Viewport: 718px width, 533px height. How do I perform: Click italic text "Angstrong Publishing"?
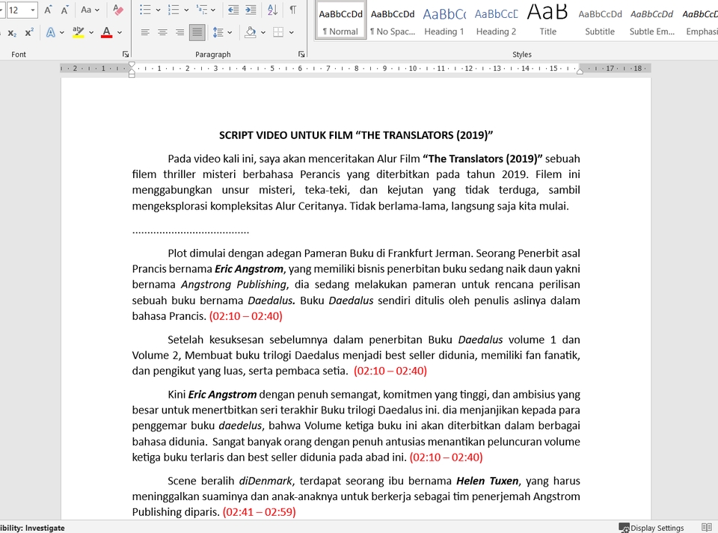click(x=233, y=285)
